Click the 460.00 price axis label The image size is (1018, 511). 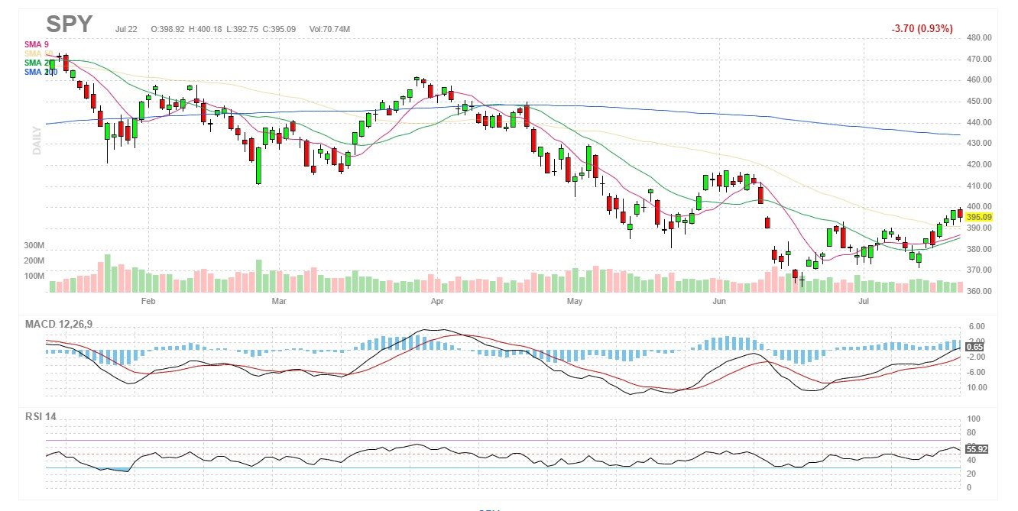click(x=979, y=79)
